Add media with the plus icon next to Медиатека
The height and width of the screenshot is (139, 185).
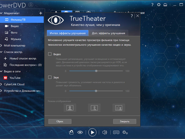pyautogui.click(x=40, y=13)
